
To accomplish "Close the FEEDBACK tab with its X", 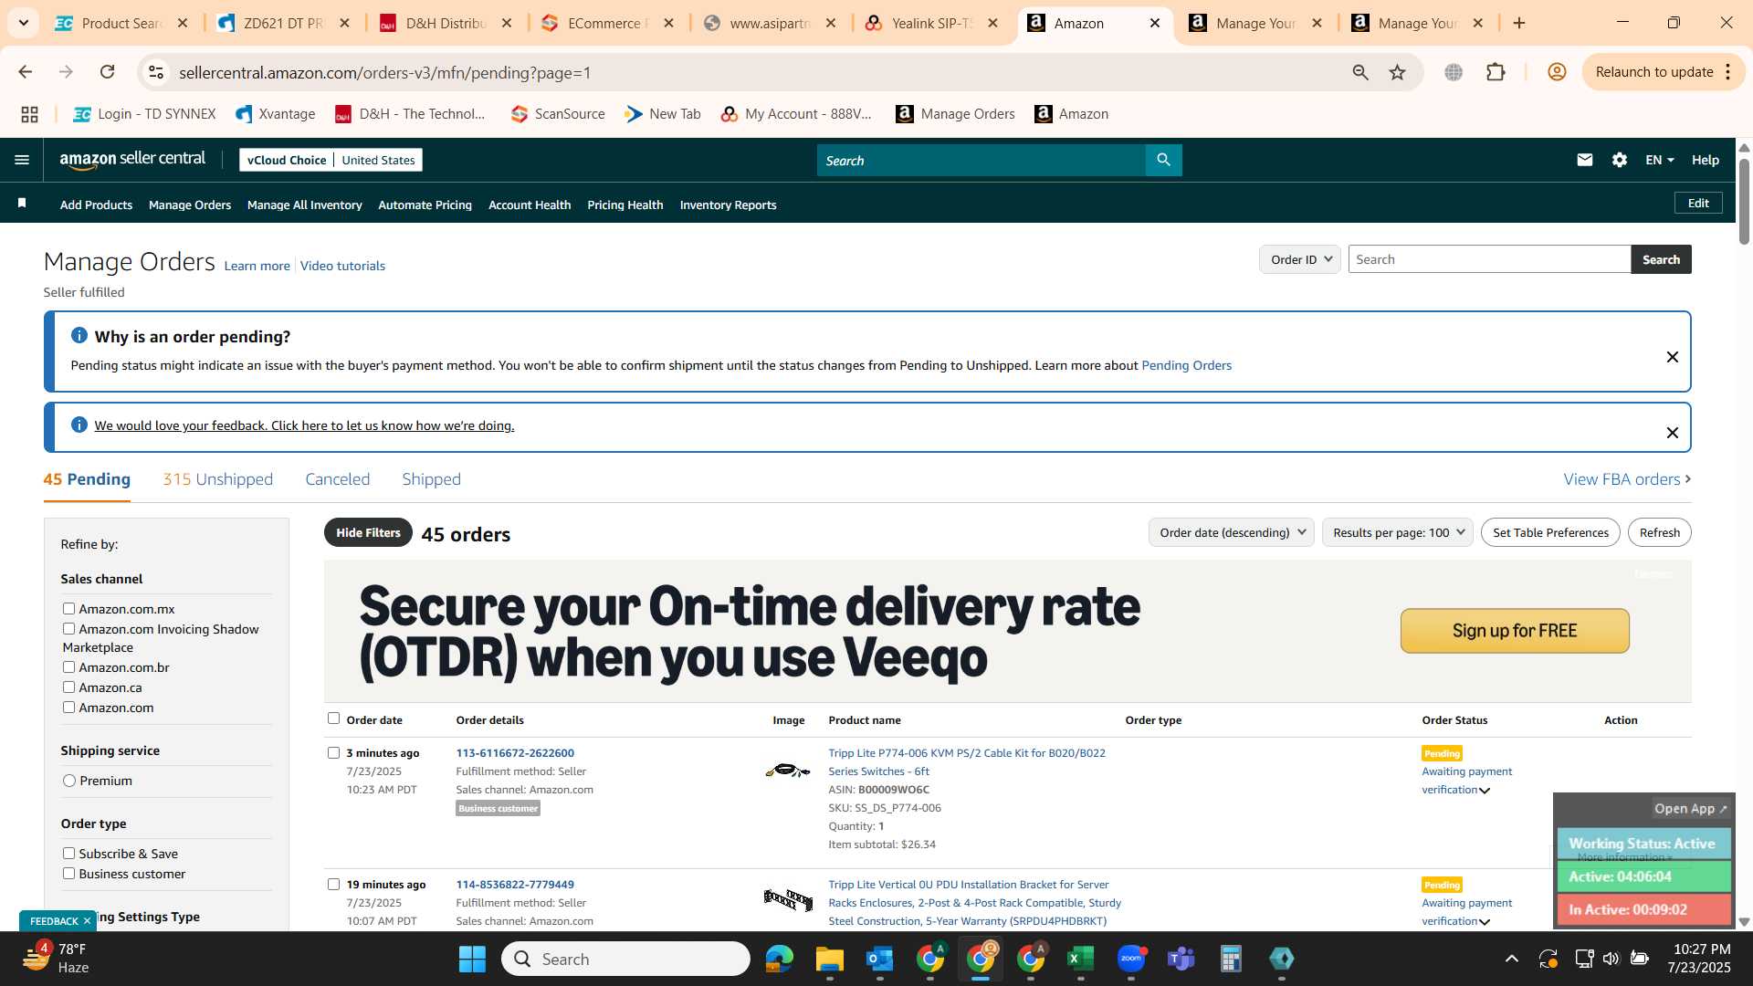I will pos(88,921).
